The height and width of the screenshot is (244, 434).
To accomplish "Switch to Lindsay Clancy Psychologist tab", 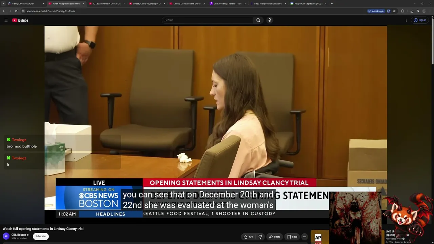I will click(147, 4).
